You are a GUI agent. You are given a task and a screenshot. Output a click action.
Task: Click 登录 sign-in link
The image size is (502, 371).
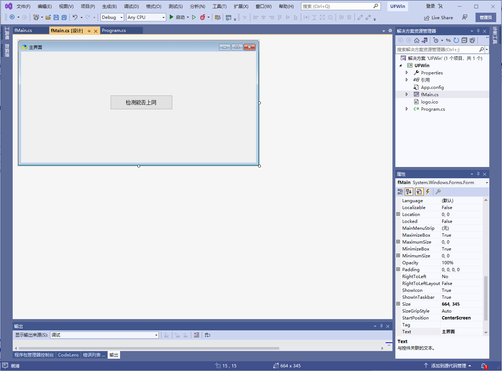coord(431,6)
